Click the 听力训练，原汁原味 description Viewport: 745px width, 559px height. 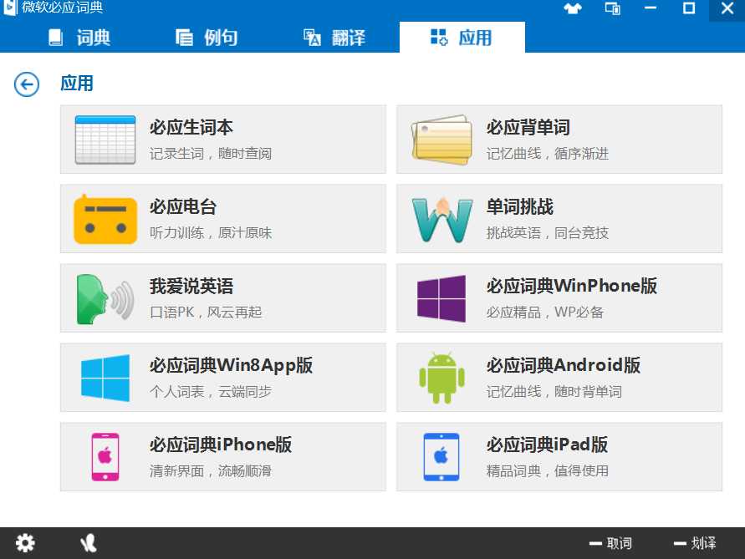[211, 233]
